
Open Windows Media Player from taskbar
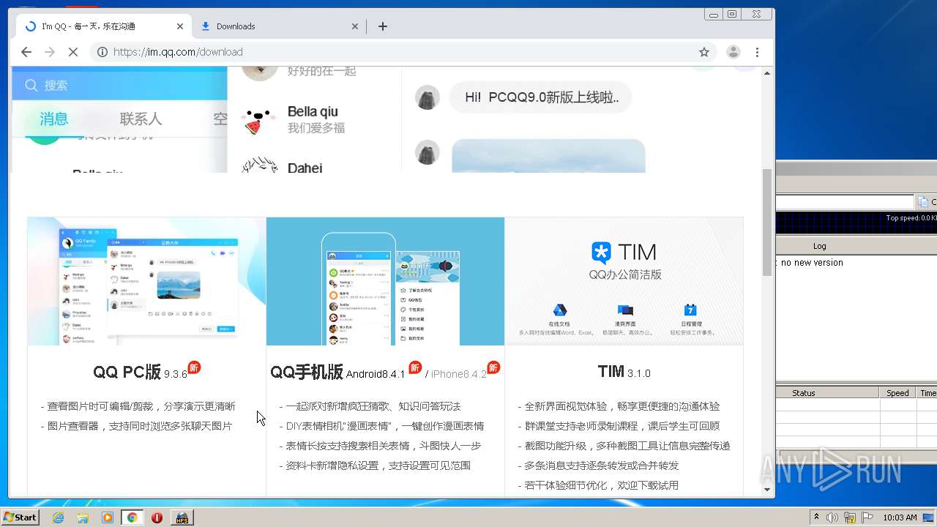[x=108, y=517]
